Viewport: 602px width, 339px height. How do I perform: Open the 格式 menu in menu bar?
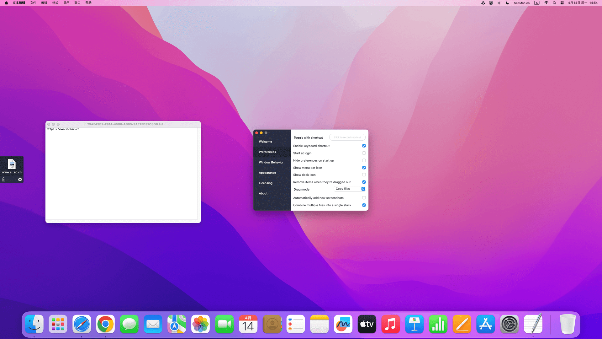pos(55,3)
